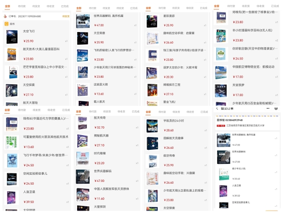
Task: Tap the circular close icon in the order page header
Action: (276, 108)
